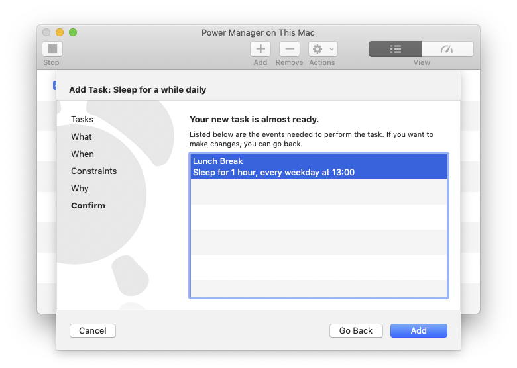Open the Constraints step

coord(94,171)
